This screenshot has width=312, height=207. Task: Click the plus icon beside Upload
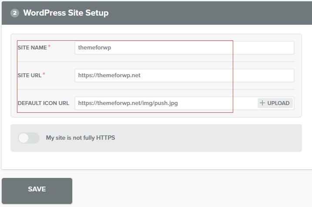[262, 103]
